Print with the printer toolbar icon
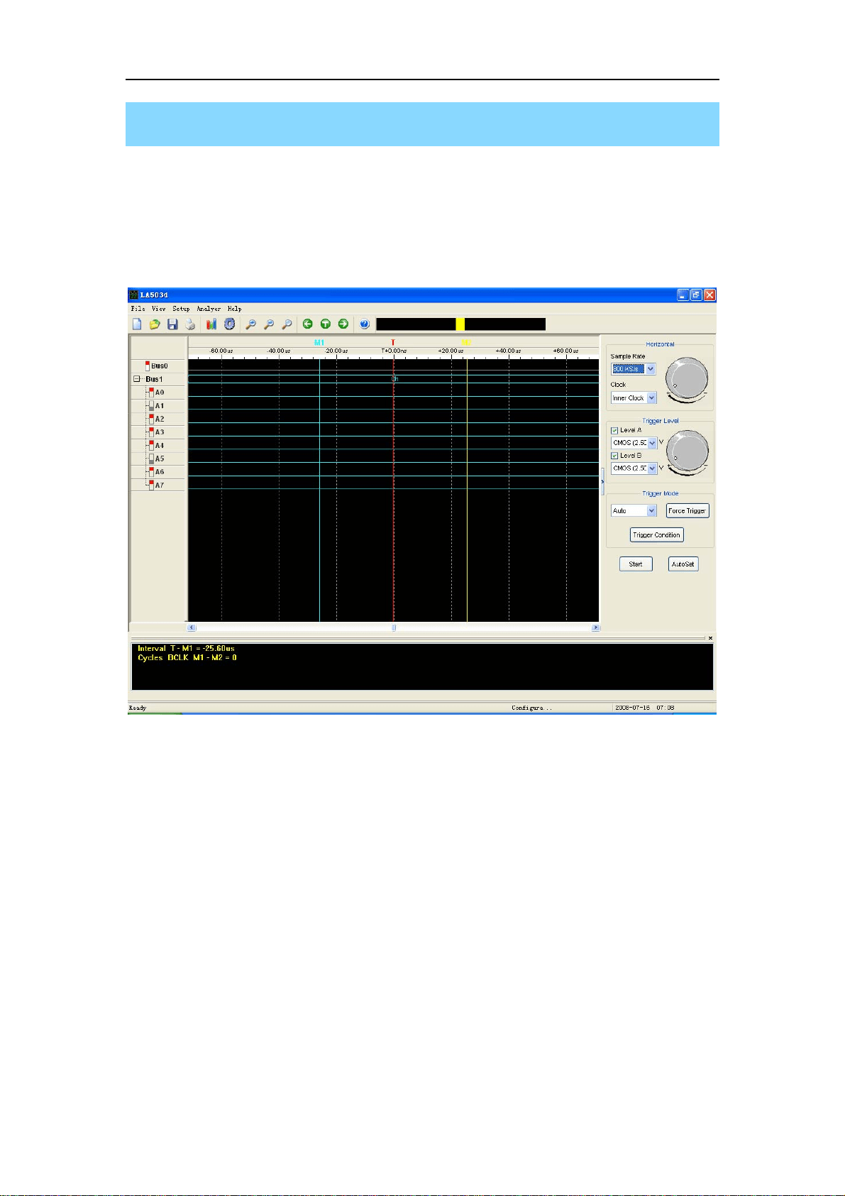Screen dimensions: 845x1196 190,324
